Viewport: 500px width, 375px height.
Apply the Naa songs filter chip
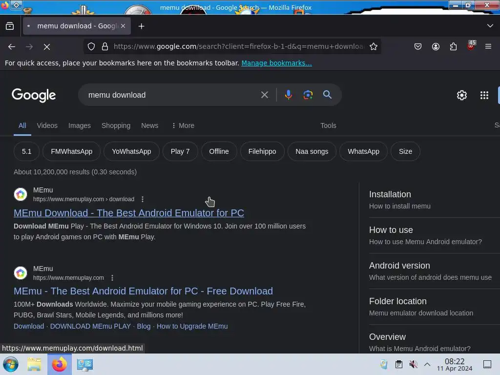click(x=312, y=151)
